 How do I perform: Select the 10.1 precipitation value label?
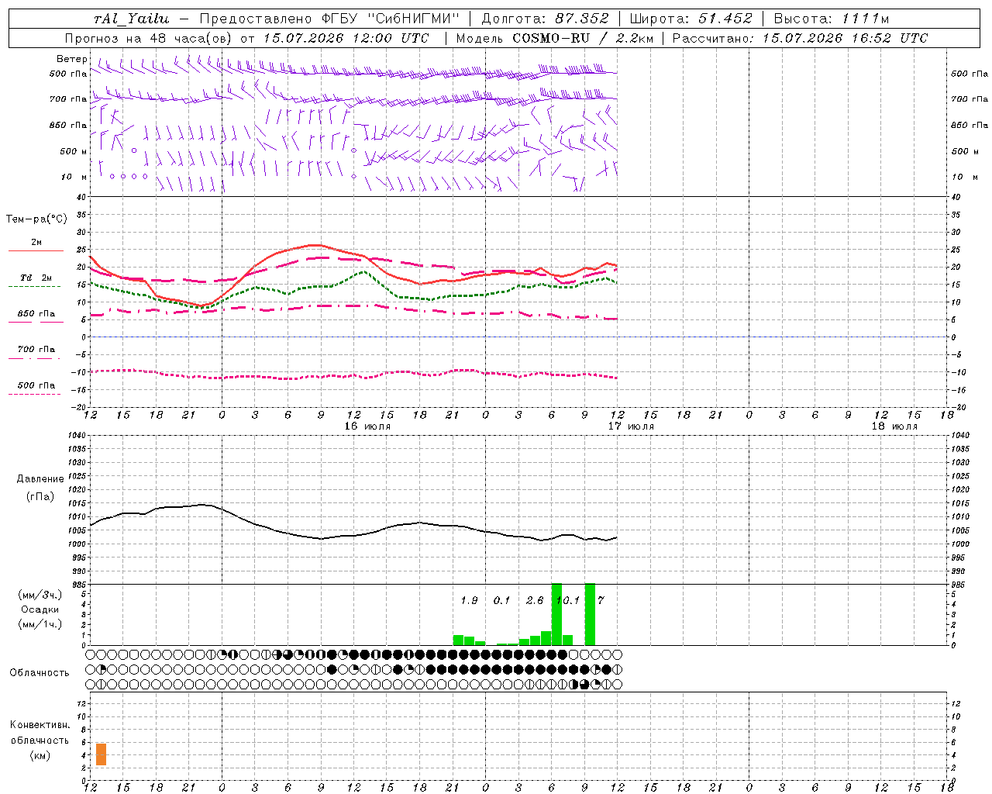pos(568,600)
